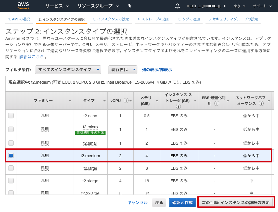278x212 pixels.
Task: Go to step 3 インスタンスの設定 tab
Action: (111, 19)
